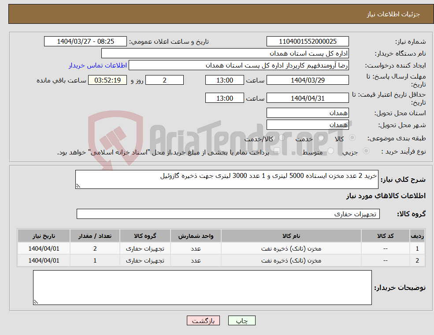Click the گروه کالا table column header
The image size is (434, 335).
[145, 236]
